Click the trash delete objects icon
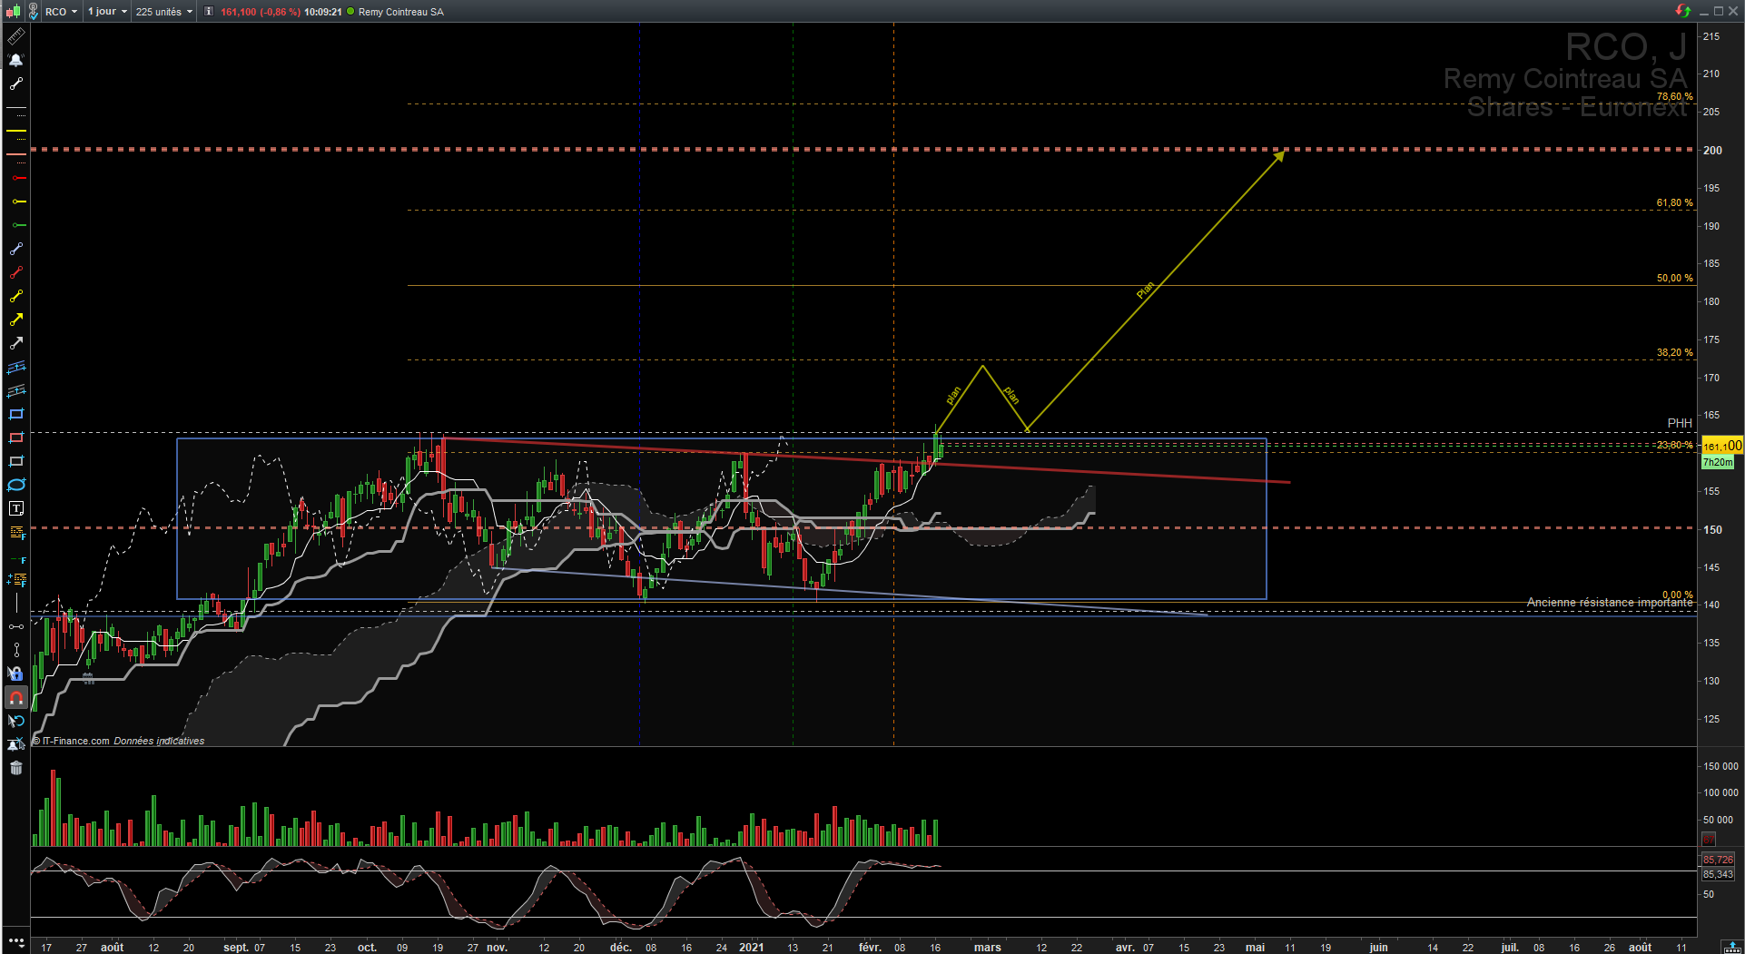This screenshot has width=1745, height=954. point(15,768)
